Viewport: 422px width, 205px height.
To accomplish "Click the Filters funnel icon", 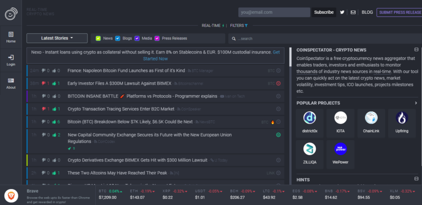I will tap(246, 25).
